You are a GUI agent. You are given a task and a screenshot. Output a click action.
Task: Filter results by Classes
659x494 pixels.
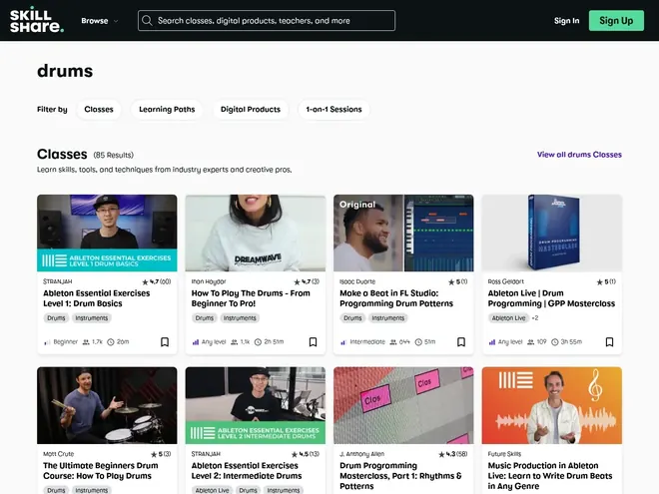click(99, 109)
